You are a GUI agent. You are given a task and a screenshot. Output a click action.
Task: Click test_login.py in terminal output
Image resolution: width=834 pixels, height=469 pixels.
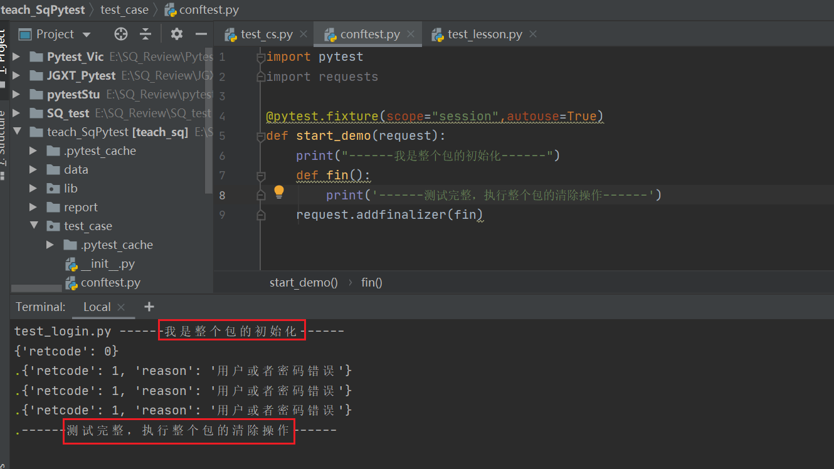(x=63, y=331)
